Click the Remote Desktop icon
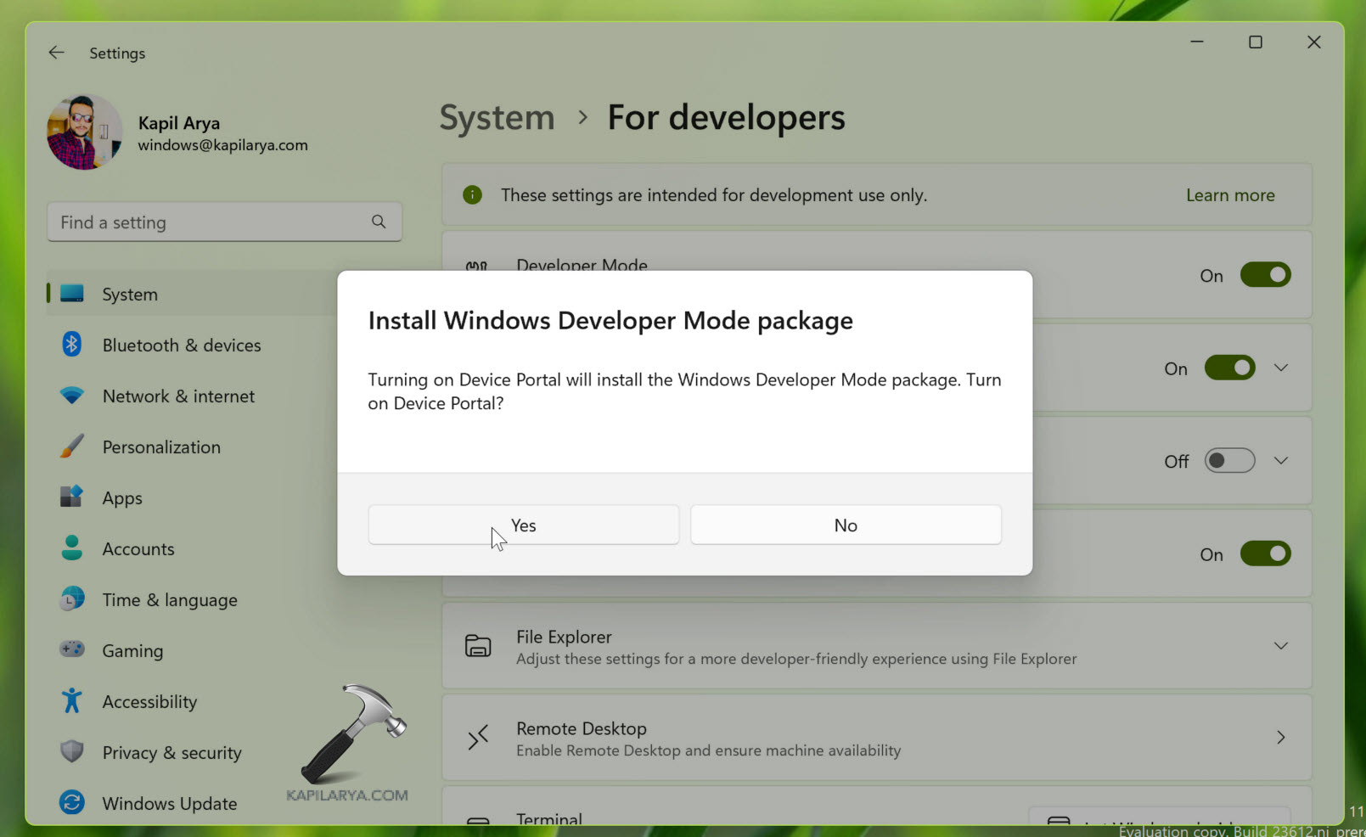Viewport: 1366px width, 837px height. pyautogui.click(x=478, y=738)
